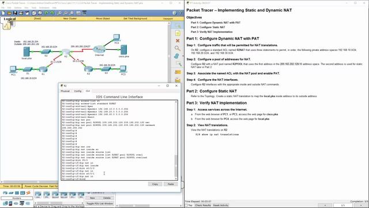Choose the Place Note tool
Viewport: 369px width, 208px height.
tap(178, 34)
